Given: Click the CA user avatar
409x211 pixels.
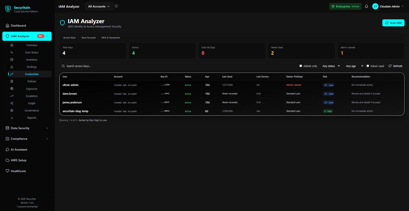Looking at the screenshot, I should pos(375,6).
